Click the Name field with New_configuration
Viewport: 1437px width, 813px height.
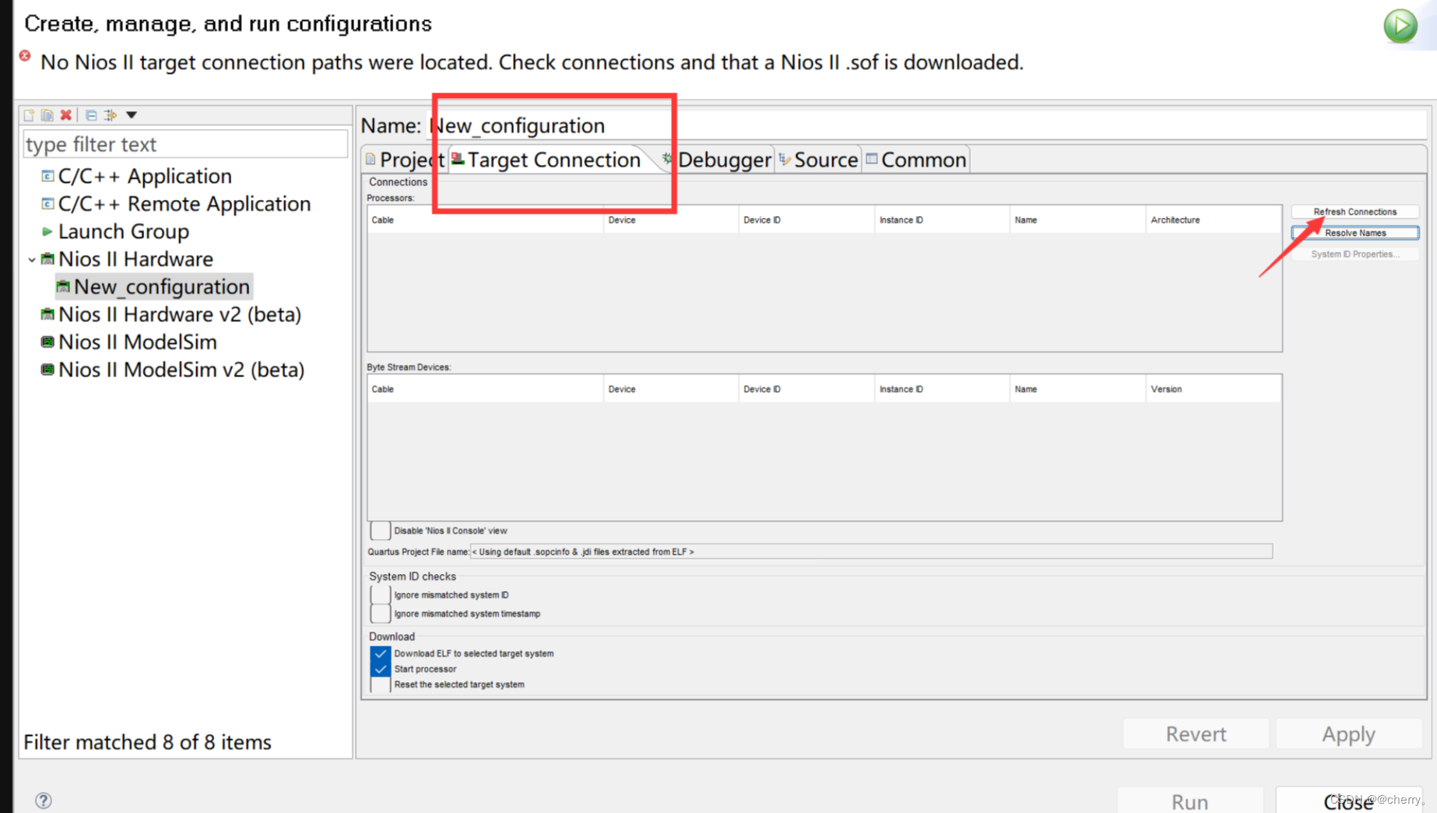pyautogui.click(x=928, y=125)
